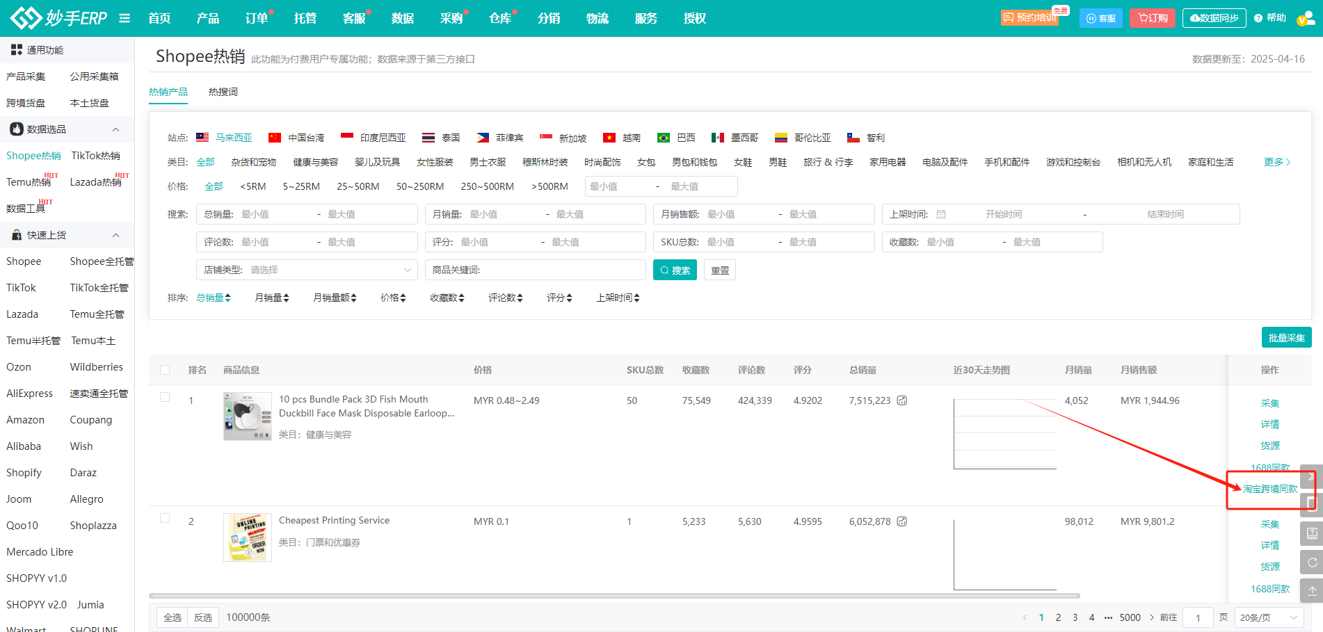The width and height of the screenshot is (1323, 632).
Task: Tick the header select-all checkbox
Action: click(165, 370)
